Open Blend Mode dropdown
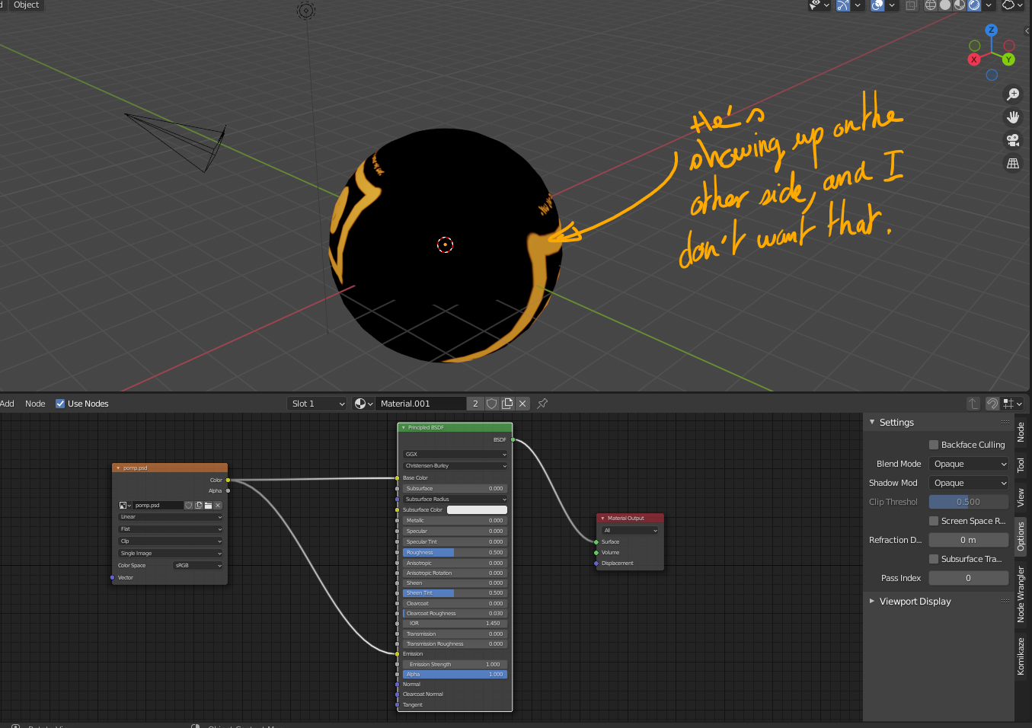This screenshot has width=1032, height=728. pyautogui.click(x=969, y=464)
